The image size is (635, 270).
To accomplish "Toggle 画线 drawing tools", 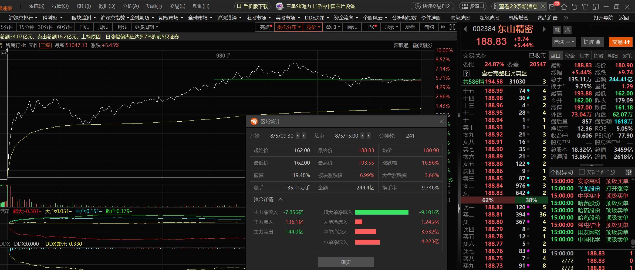I will pos(352,27).
